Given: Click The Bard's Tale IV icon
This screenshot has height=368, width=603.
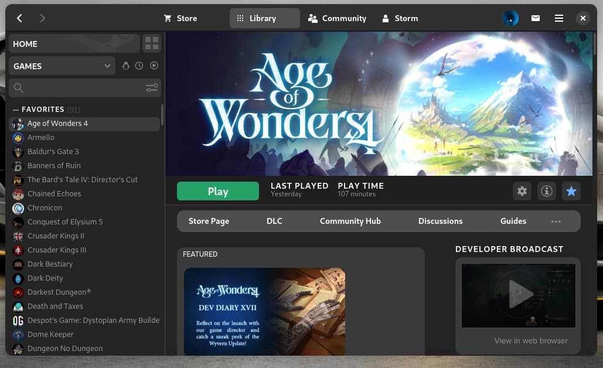Looking at the screenshot, I should (x=18, y=180).
